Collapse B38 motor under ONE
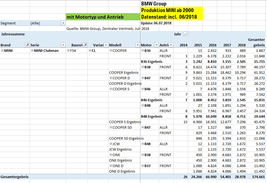The image size is (267, 183). (143, 154)
